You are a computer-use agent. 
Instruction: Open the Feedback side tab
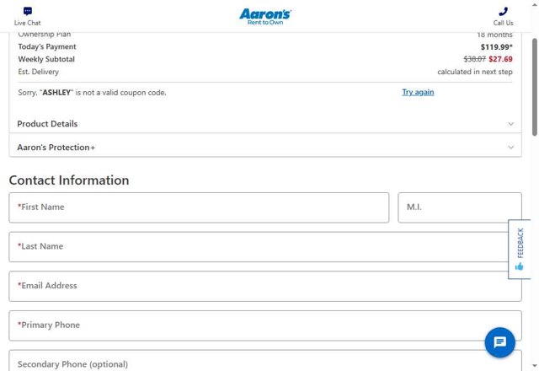(x=520, y=249)
